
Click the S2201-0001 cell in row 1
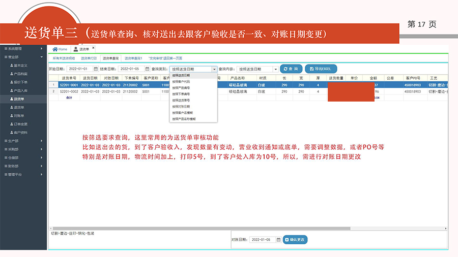(x=69, y=85)
